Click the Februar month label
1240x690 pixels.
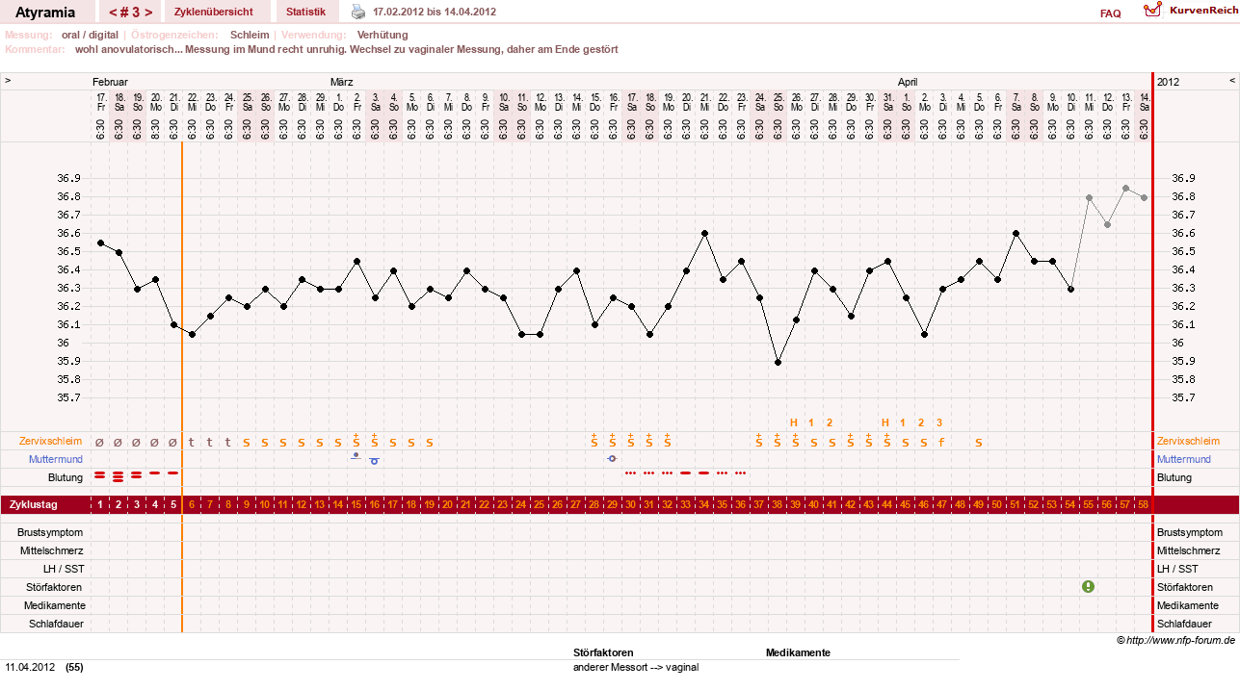(110, 82)
